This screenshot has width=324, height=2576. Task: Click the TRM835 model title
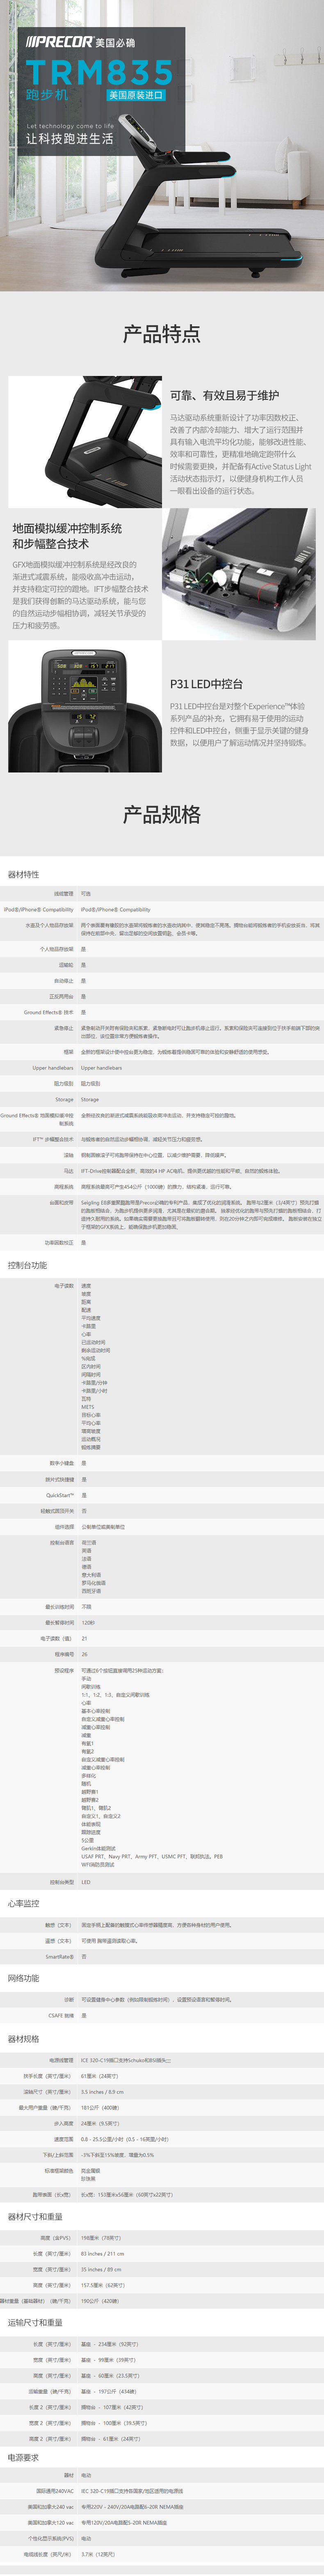coord(99,72)
